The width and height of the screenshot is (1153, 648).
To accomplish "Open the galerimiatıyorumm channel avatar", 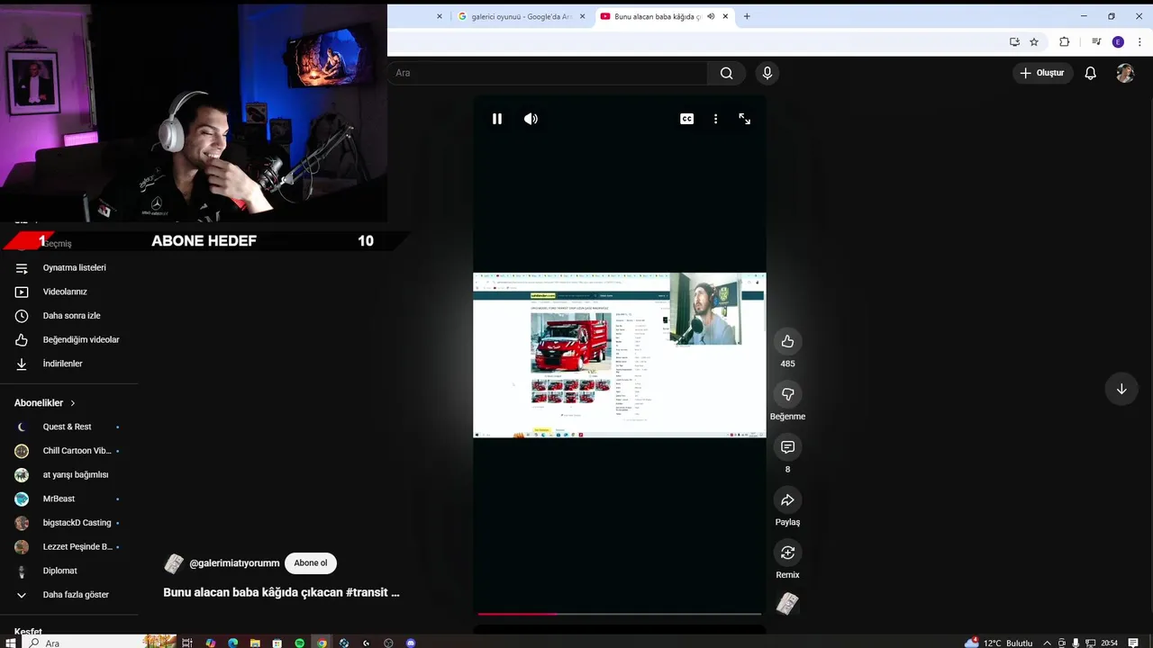I will (174, 563).
